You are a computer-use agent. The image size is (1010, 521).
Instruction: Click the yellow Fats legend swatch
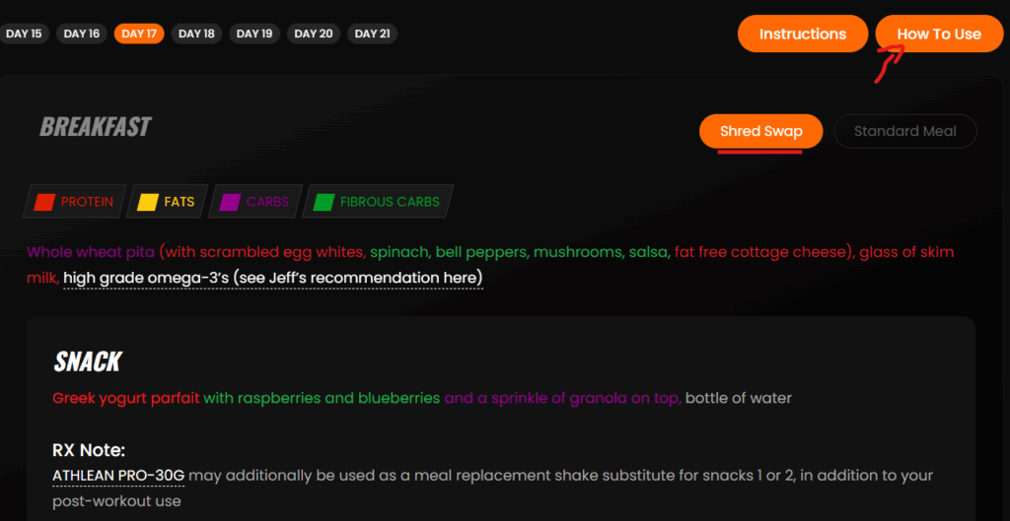pos(148,202)
